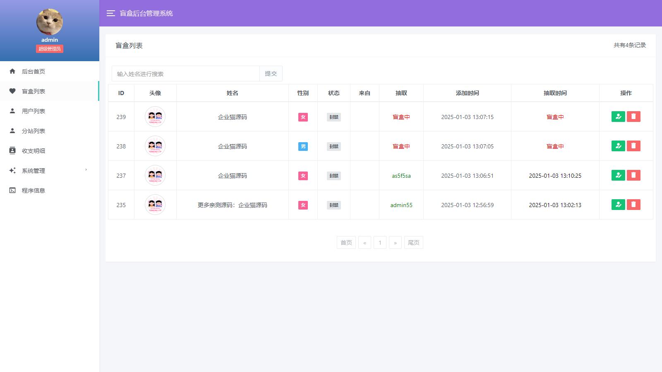Focus the 输入姓名进行搜索 search field
The image size is (662, 372).
point(185,74)
